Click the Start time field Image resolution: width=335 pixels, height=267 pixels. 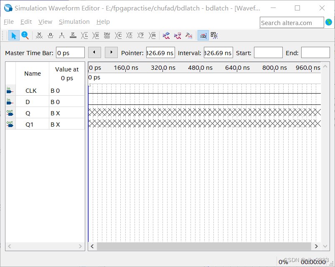(268, 53)
